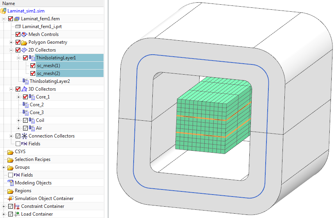
Task: Expand the Polygon Geometry node
Action: (x=11, y=42)
